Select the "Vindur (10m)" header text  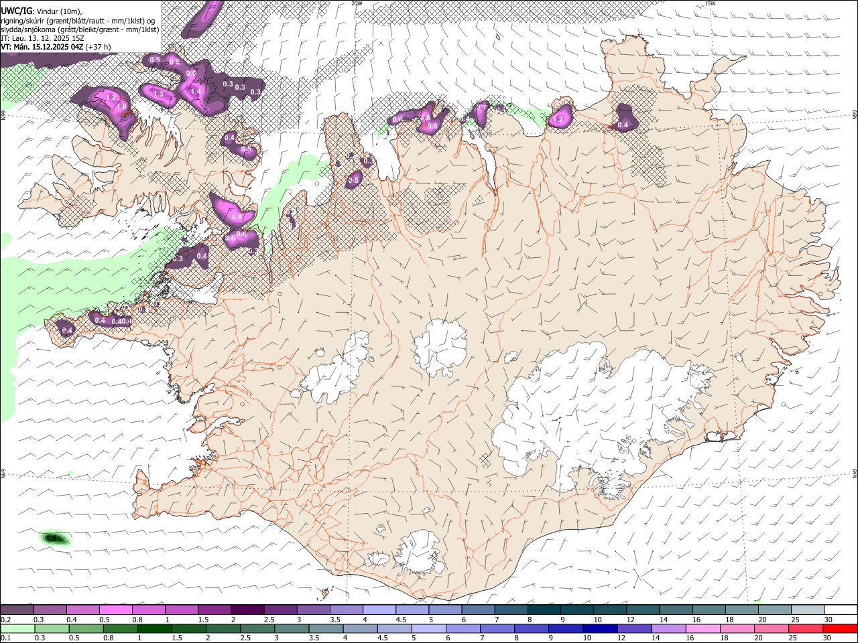pyautogui.click(x=60, y=11)
